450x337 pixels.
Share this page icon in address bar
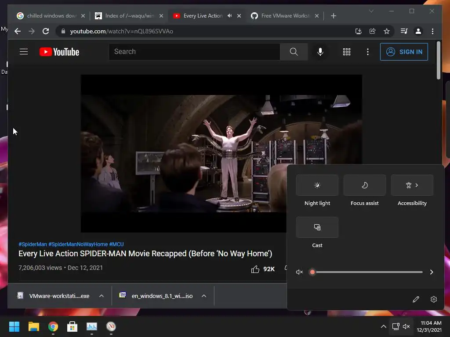[373, 31]
